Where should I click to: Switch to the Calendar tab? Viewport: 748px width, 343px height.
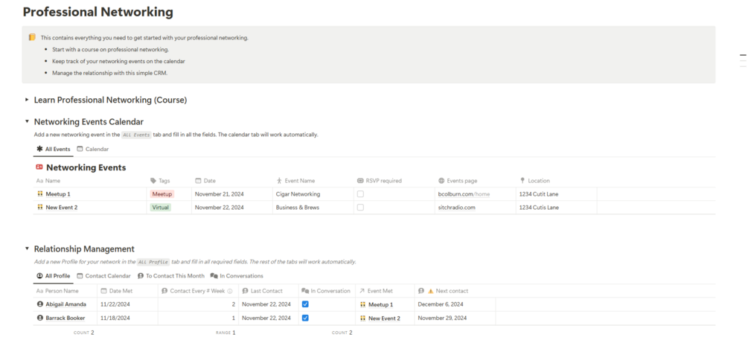(x=93, y=150)
